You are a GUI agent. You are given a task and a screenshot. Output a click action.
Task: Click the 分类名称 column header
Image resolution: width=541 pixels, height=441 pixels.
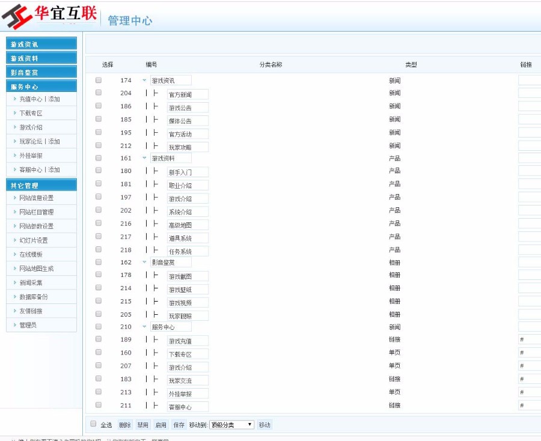[271, 64]
